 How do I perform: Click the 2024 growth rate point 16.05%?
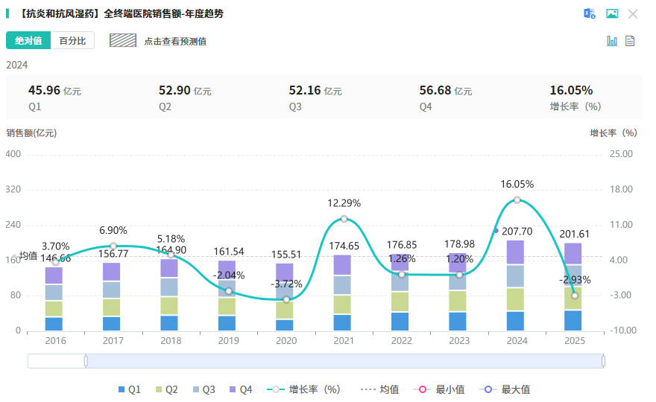pos(517,200)
